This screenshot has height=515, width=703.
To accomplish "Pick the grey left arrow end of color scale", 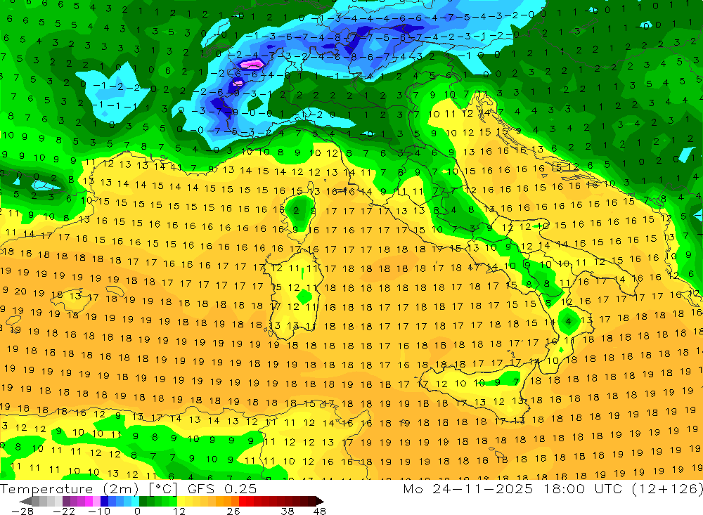I will point(25,502).
